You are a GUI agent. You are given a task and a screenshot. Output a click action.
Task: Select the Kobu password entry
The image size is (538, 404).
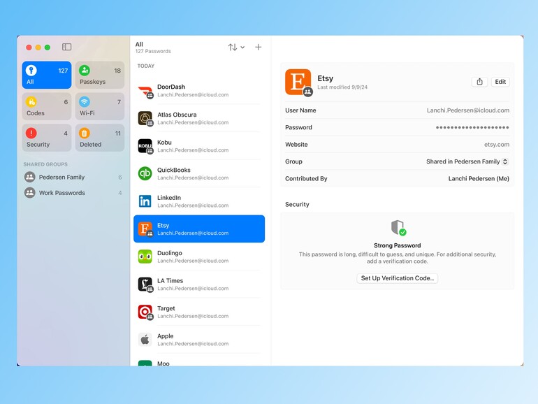pos(199,146)
